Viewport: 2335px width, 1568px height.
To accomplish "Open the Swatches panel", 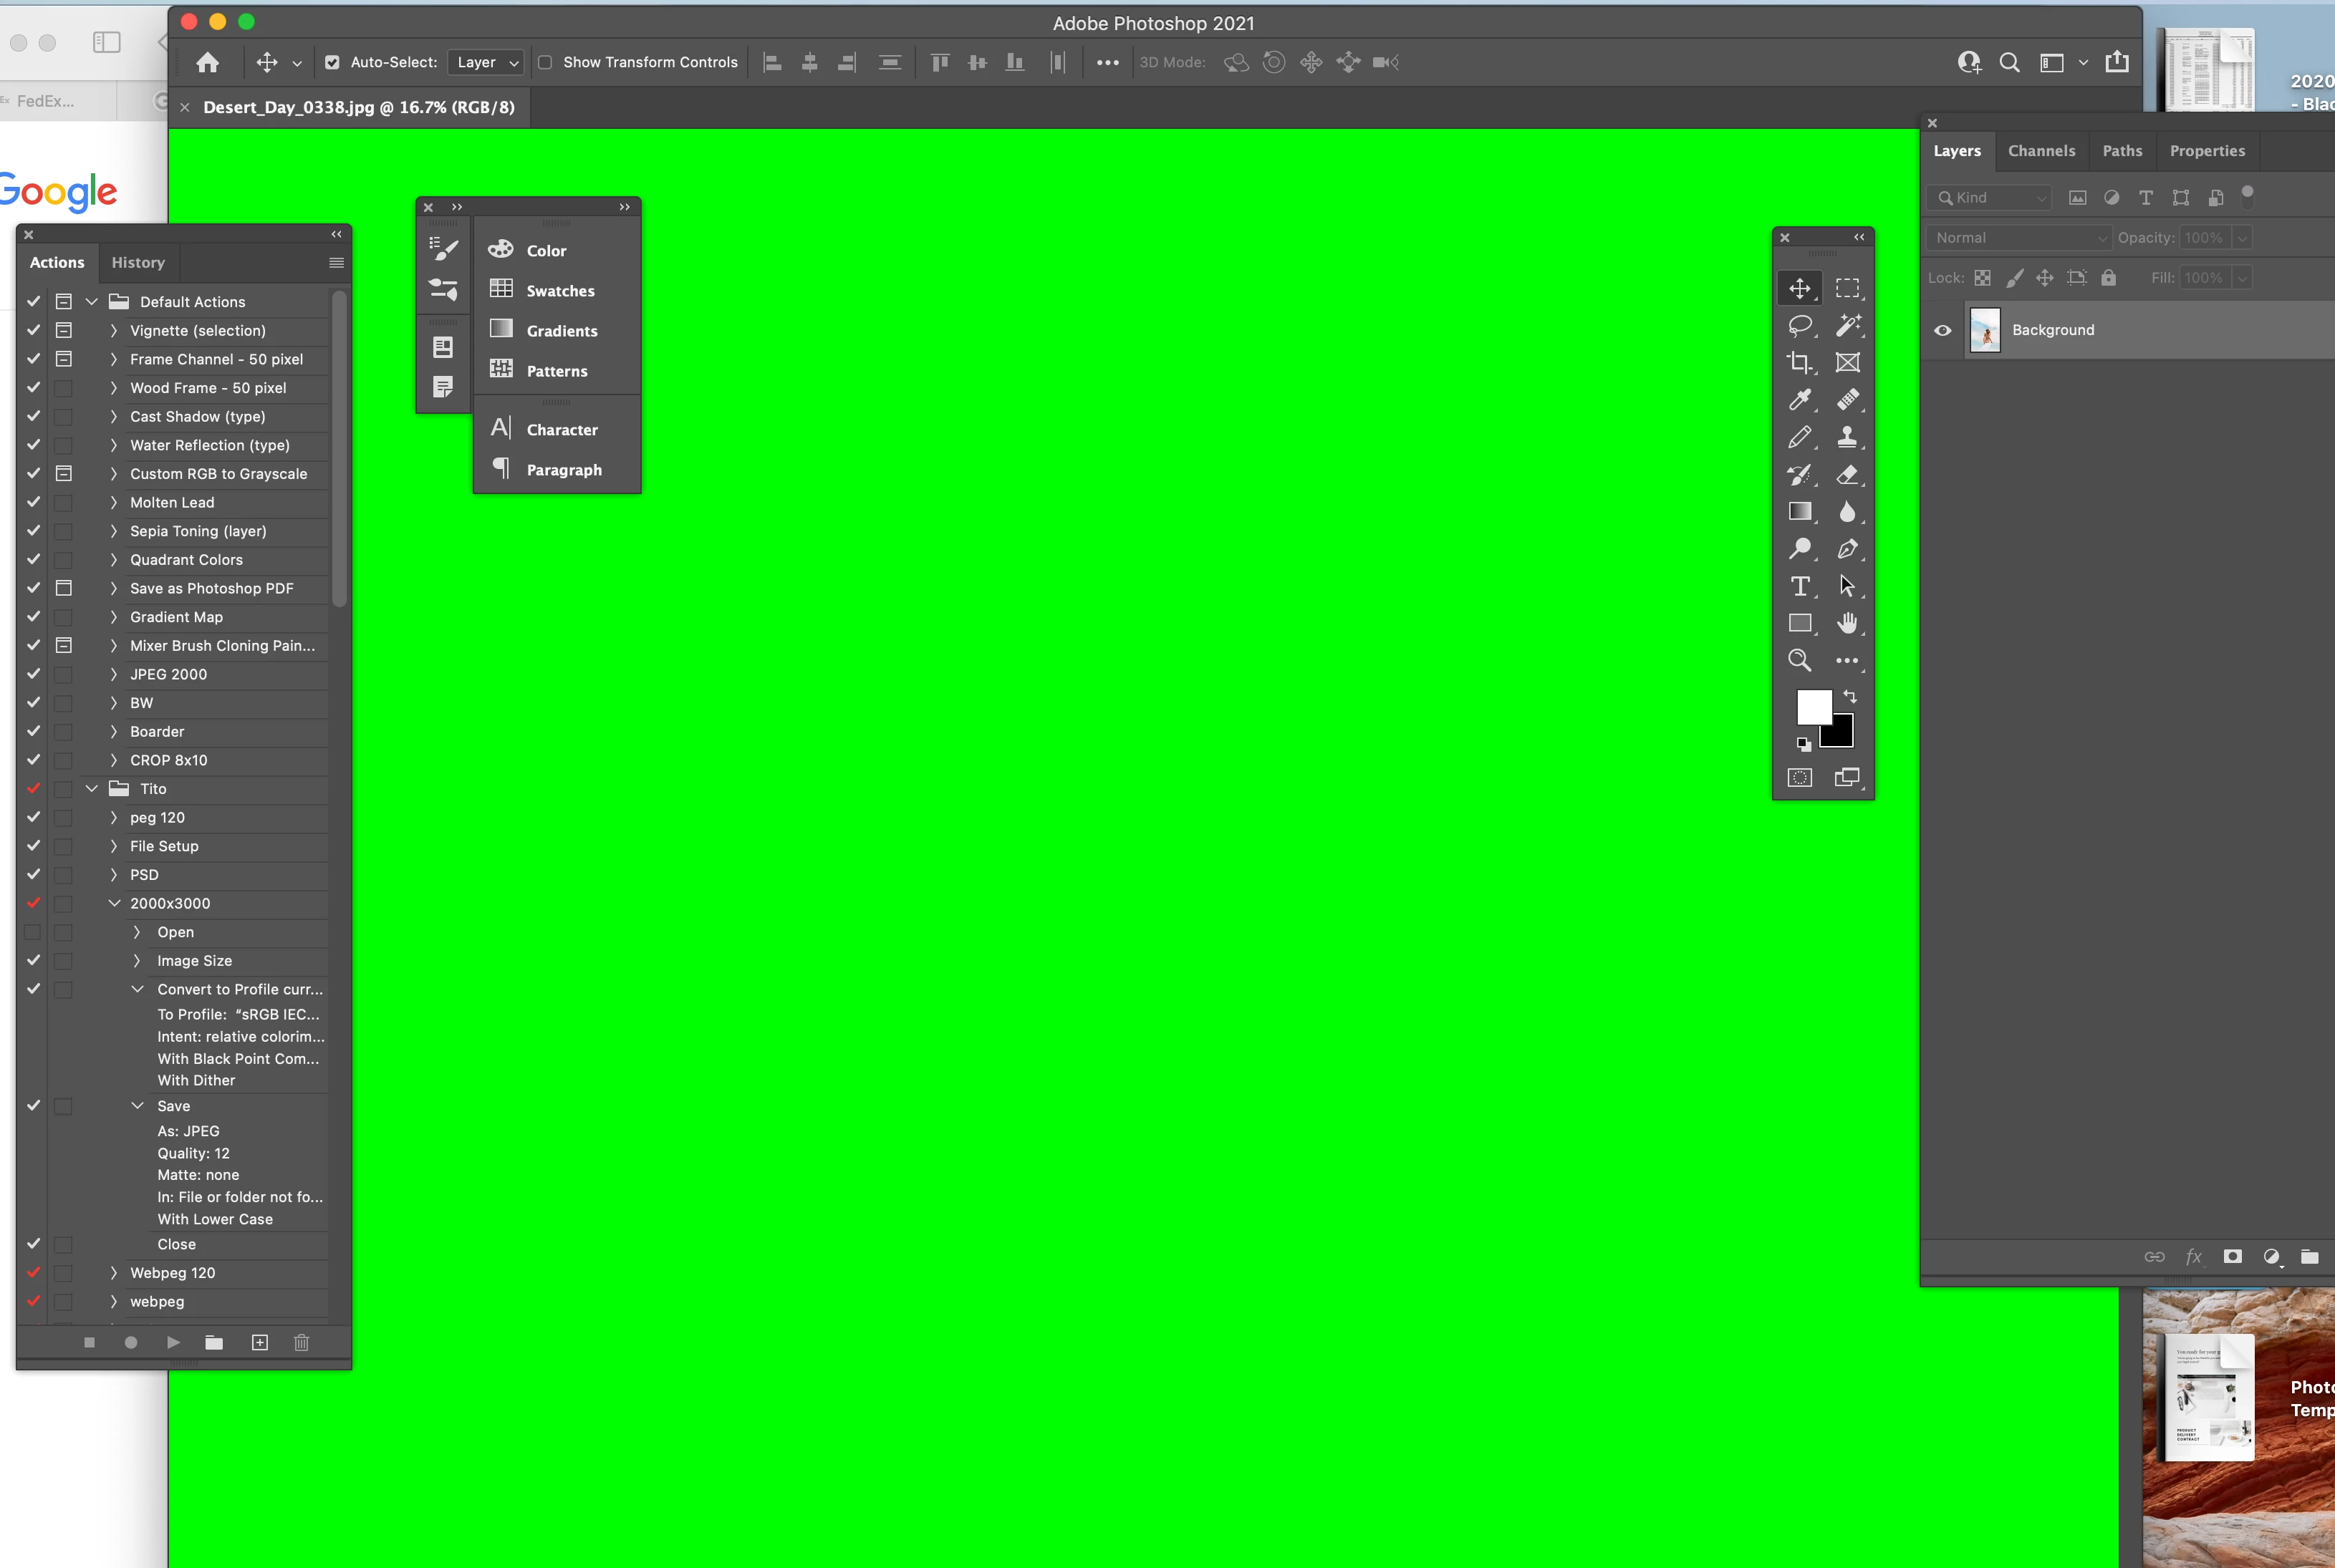I will [x=559, y=291].
